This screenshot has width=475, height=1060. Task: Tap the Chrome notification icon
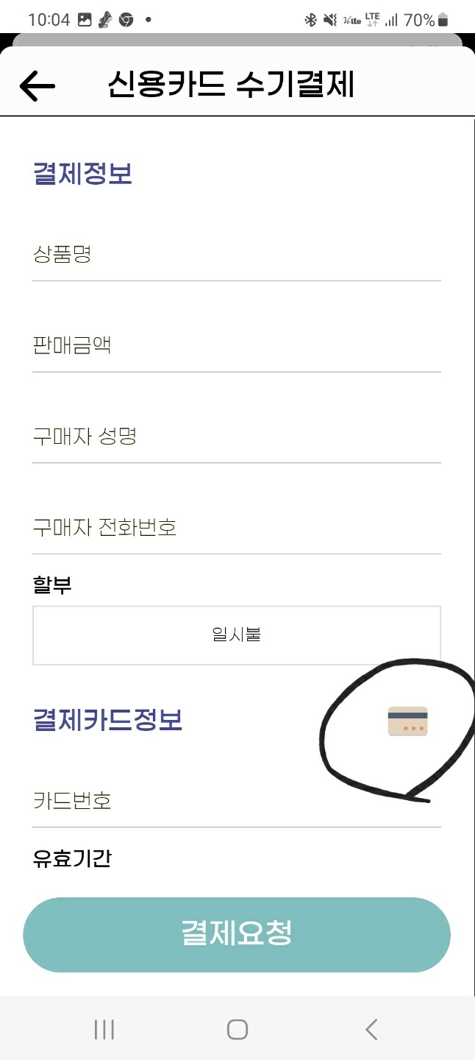[126, 20]
